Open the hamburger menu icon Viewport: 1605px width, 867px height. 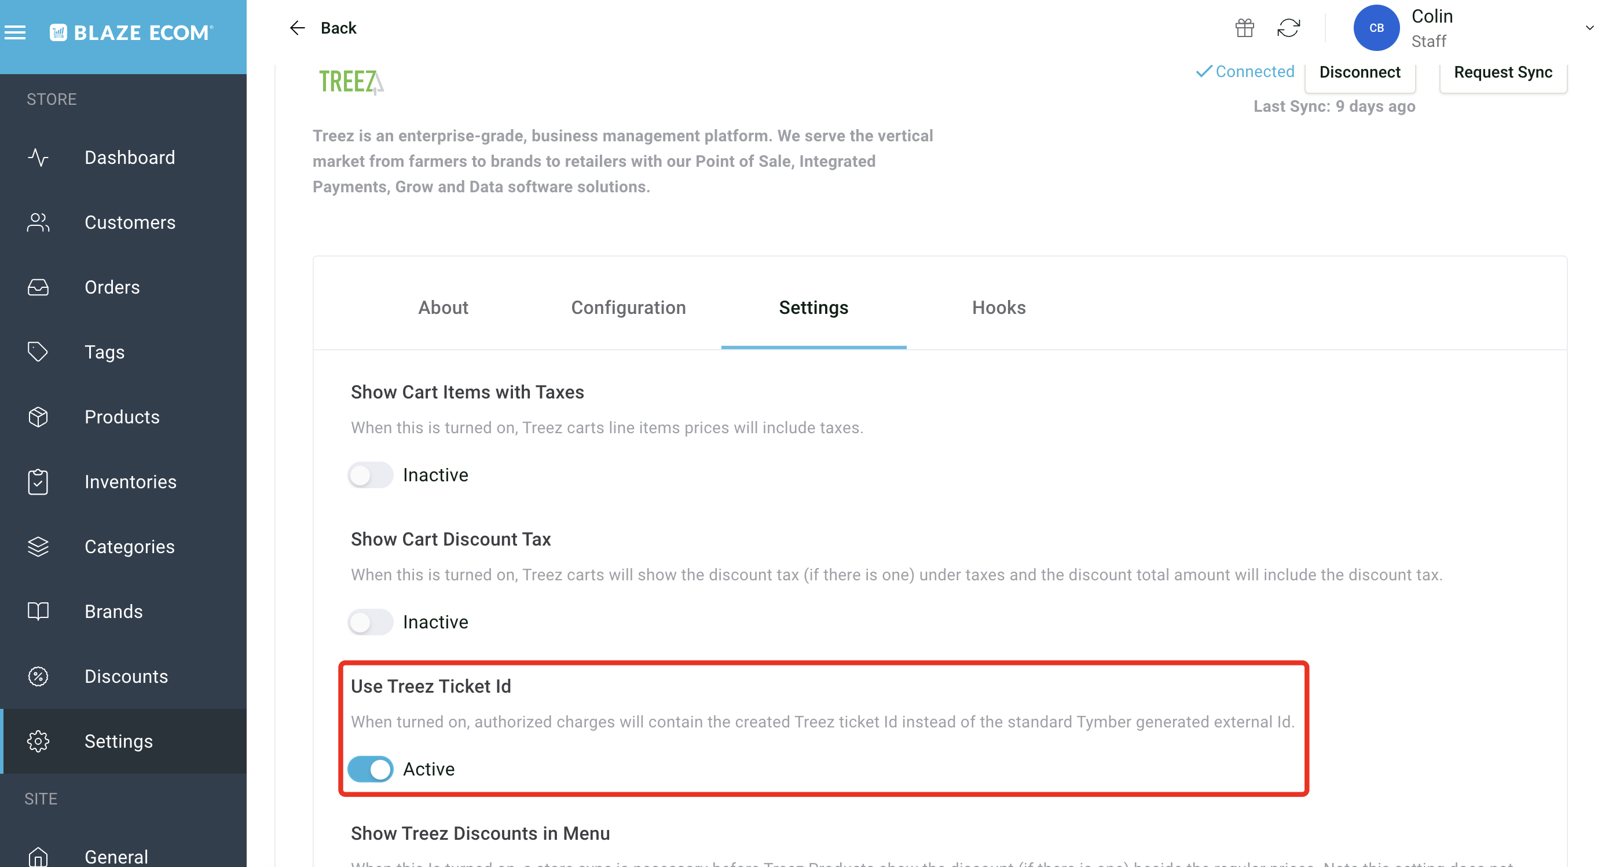(x=16, y=32)
